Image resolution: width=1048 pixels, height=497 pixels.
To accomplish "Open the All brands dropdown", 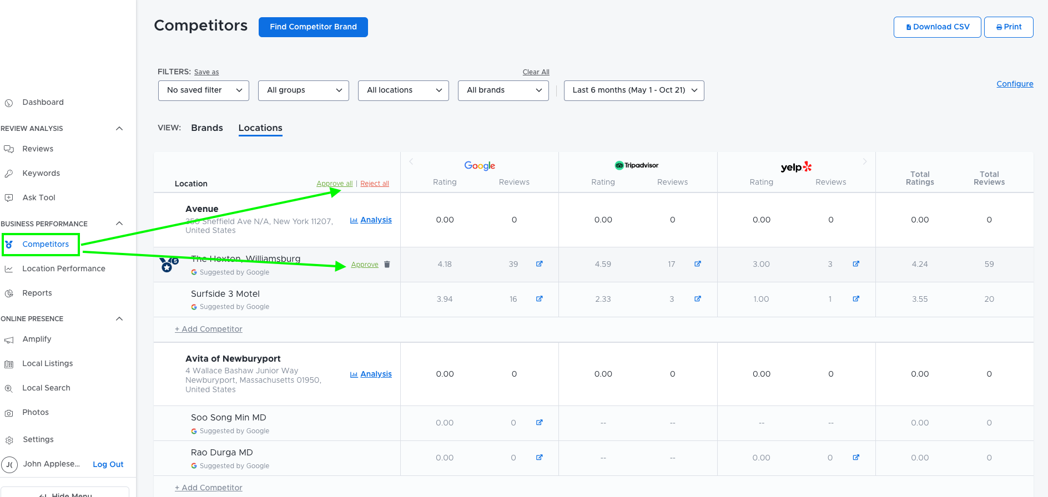I will (x=503, y=90).
